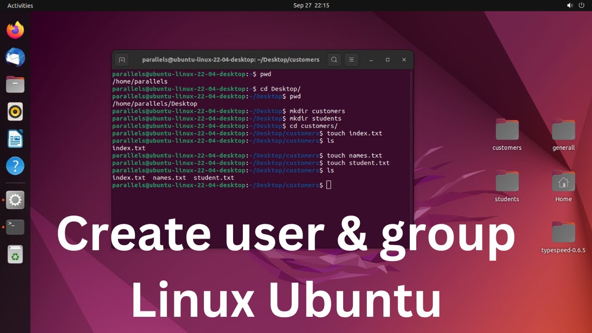Click the 'touch names.txt' command line
The height and width of the screenshot is (333, 592).
[x=247, y=155]
